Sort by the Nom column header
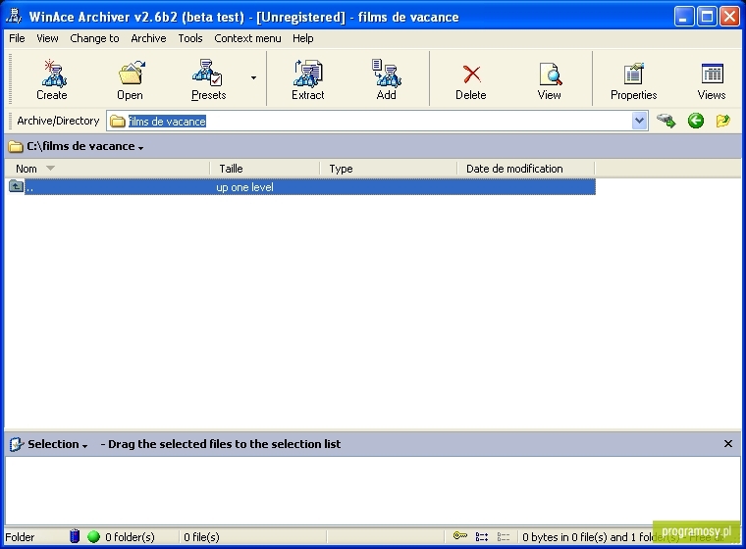This screenshot has width=746, height=549. coord(107,169)
